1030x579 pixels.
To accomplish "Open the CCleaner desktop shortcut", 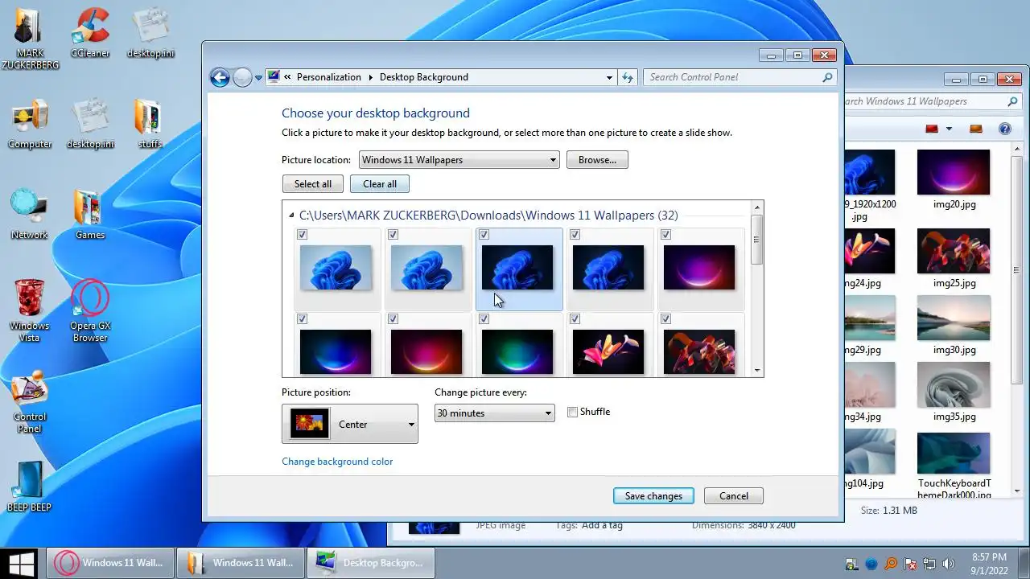I will click(90, 32).
